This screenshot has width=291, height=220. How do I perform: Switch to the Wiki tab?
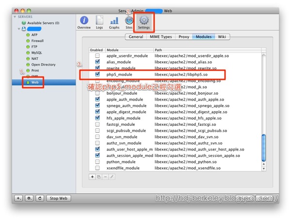pos(222,37)
